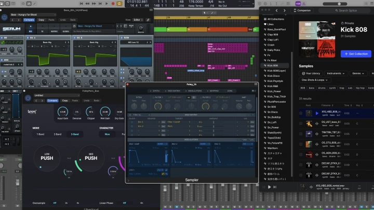Screen dimensions: 374x210
Task: Click Compare in the Serum plugin header
Action: point(29,20)
